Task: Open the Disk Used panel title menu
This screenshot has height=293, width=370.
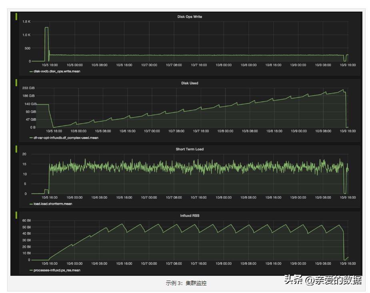Action: [x=190, y=83]
